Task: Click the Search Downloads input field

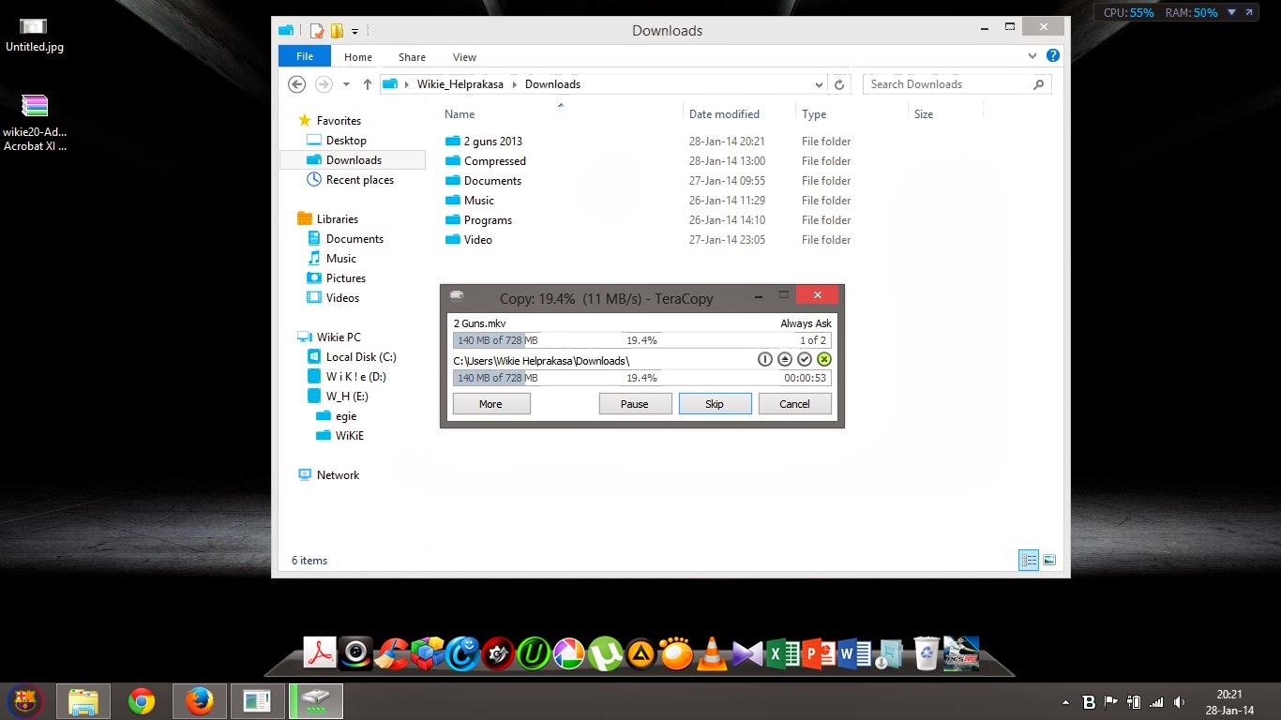Action: 947,84
